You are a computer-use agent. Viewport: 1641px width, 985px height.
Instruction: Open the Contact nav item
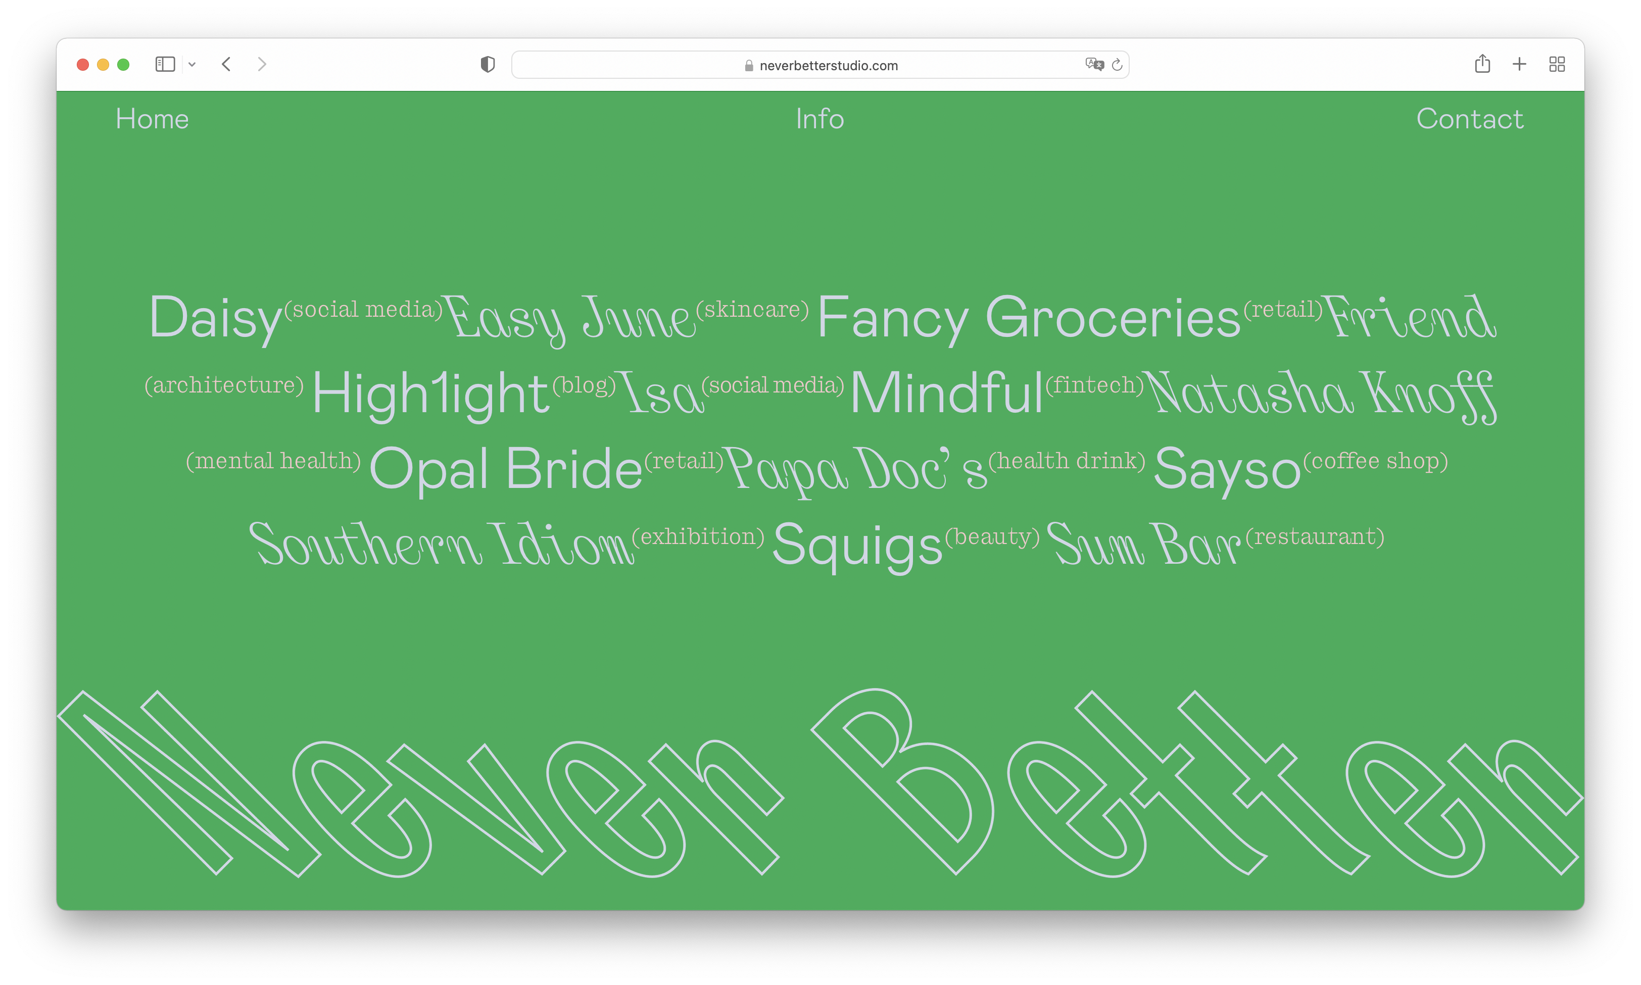(x=1470, y=120)
